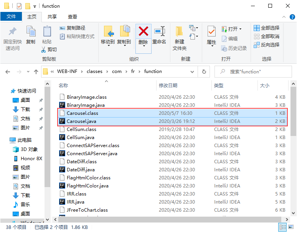Click the 剪切 (Cut) scissors item
Screen dimensions: 297x232
tap(49, 50)
